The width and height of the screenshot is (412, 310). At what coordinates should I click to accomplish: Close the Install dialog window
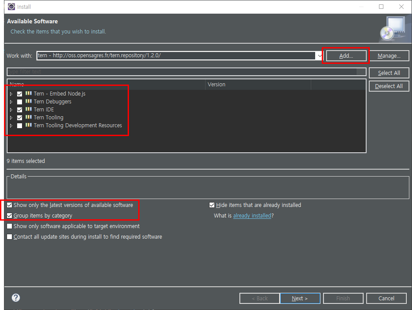(401, 7)
